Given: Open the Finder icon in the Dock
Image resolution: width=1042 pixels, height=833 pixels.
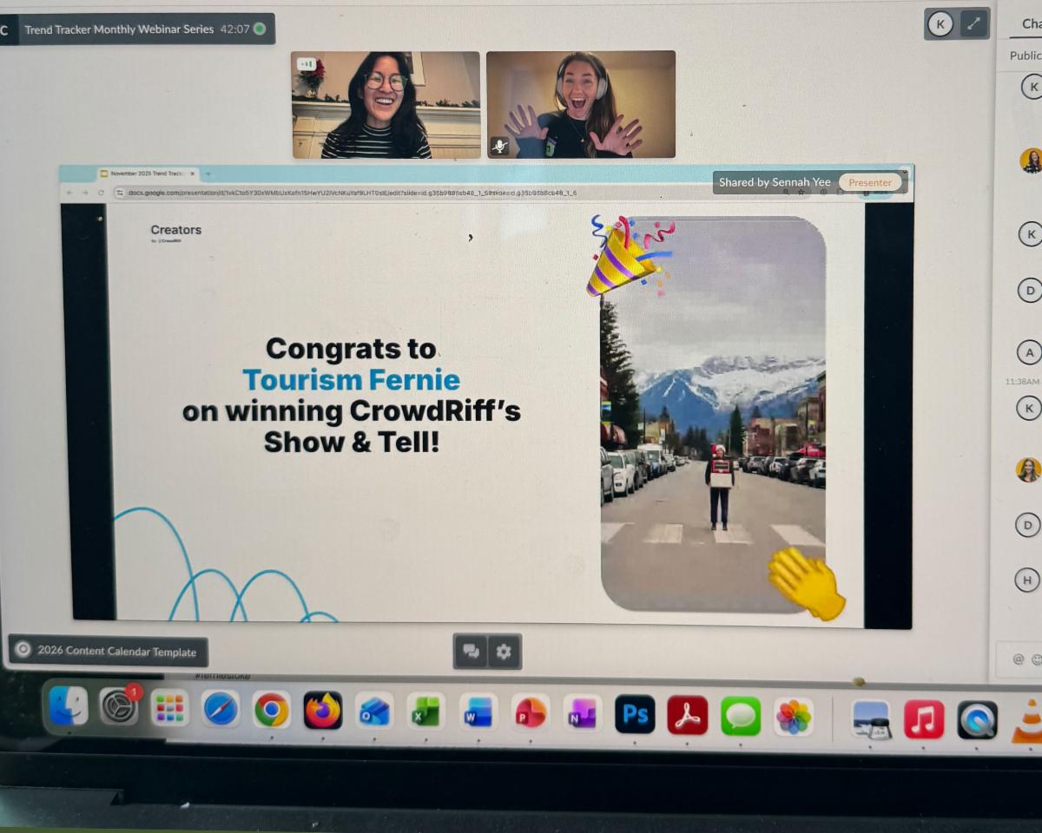Looking at the screenshot, I should 67,706.
